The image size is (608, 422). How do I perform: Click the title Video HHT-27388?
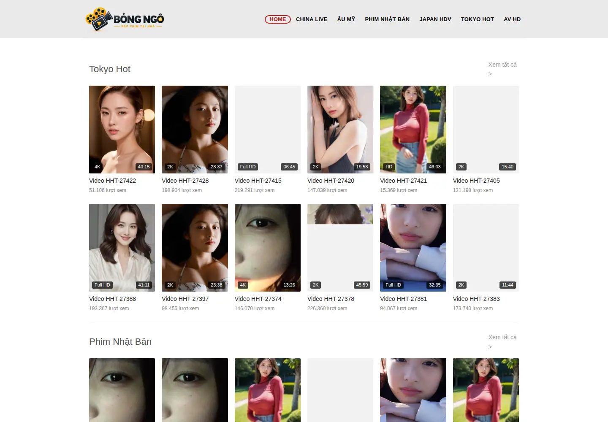112,299
